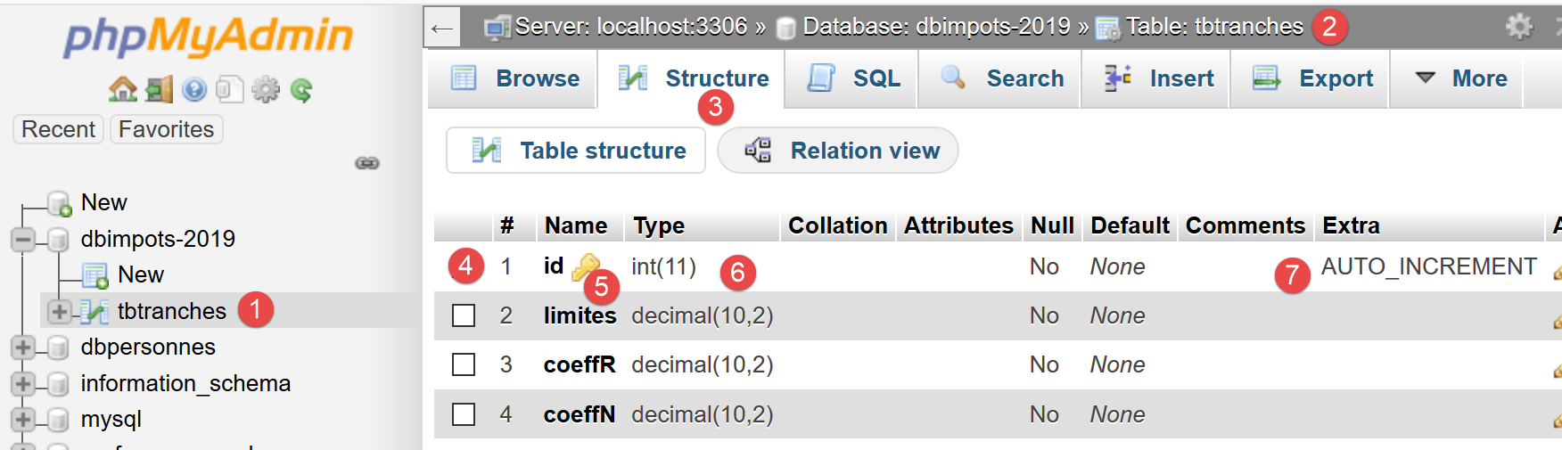Collapse the dbimpots-2019 database tree node
The width and height of the screenshot is (1562, 450).
pos(23,239)
